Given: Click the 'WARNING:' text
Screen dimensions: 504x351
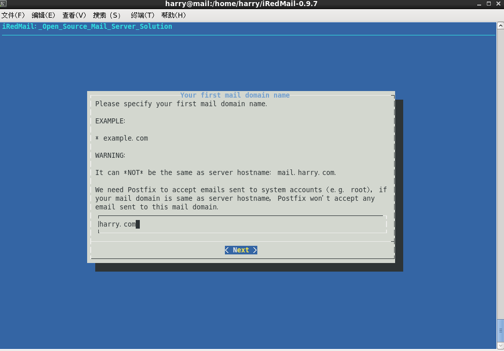Looking at the screenshot, I should click(x=110, y=155).
